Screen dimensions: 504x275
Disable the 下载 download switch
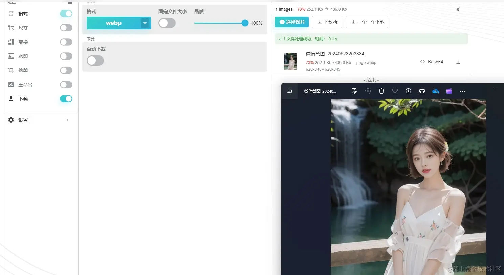pos(66,99)
